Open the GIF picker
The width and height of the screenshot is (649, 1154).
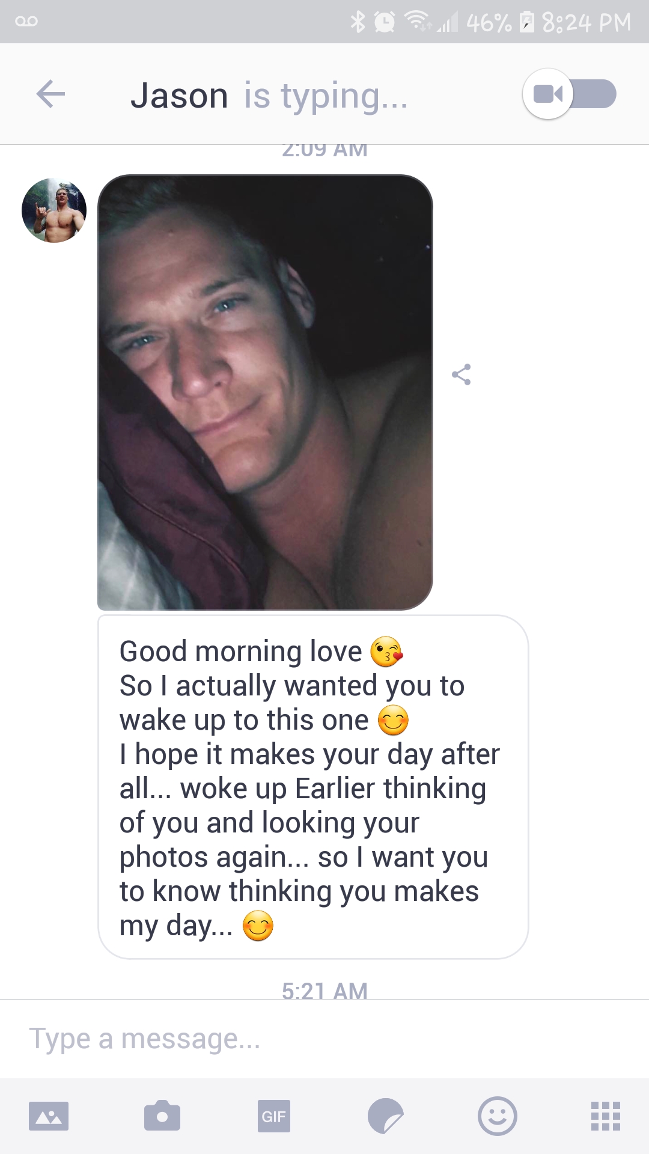point(274,1116)
